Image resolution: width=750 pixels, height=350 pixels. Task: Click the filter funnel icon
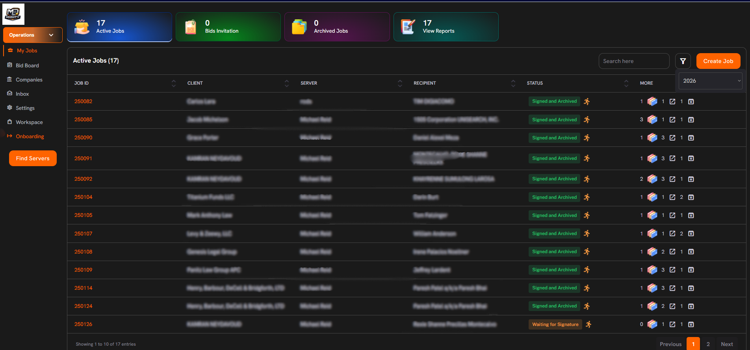coord(683,61)
